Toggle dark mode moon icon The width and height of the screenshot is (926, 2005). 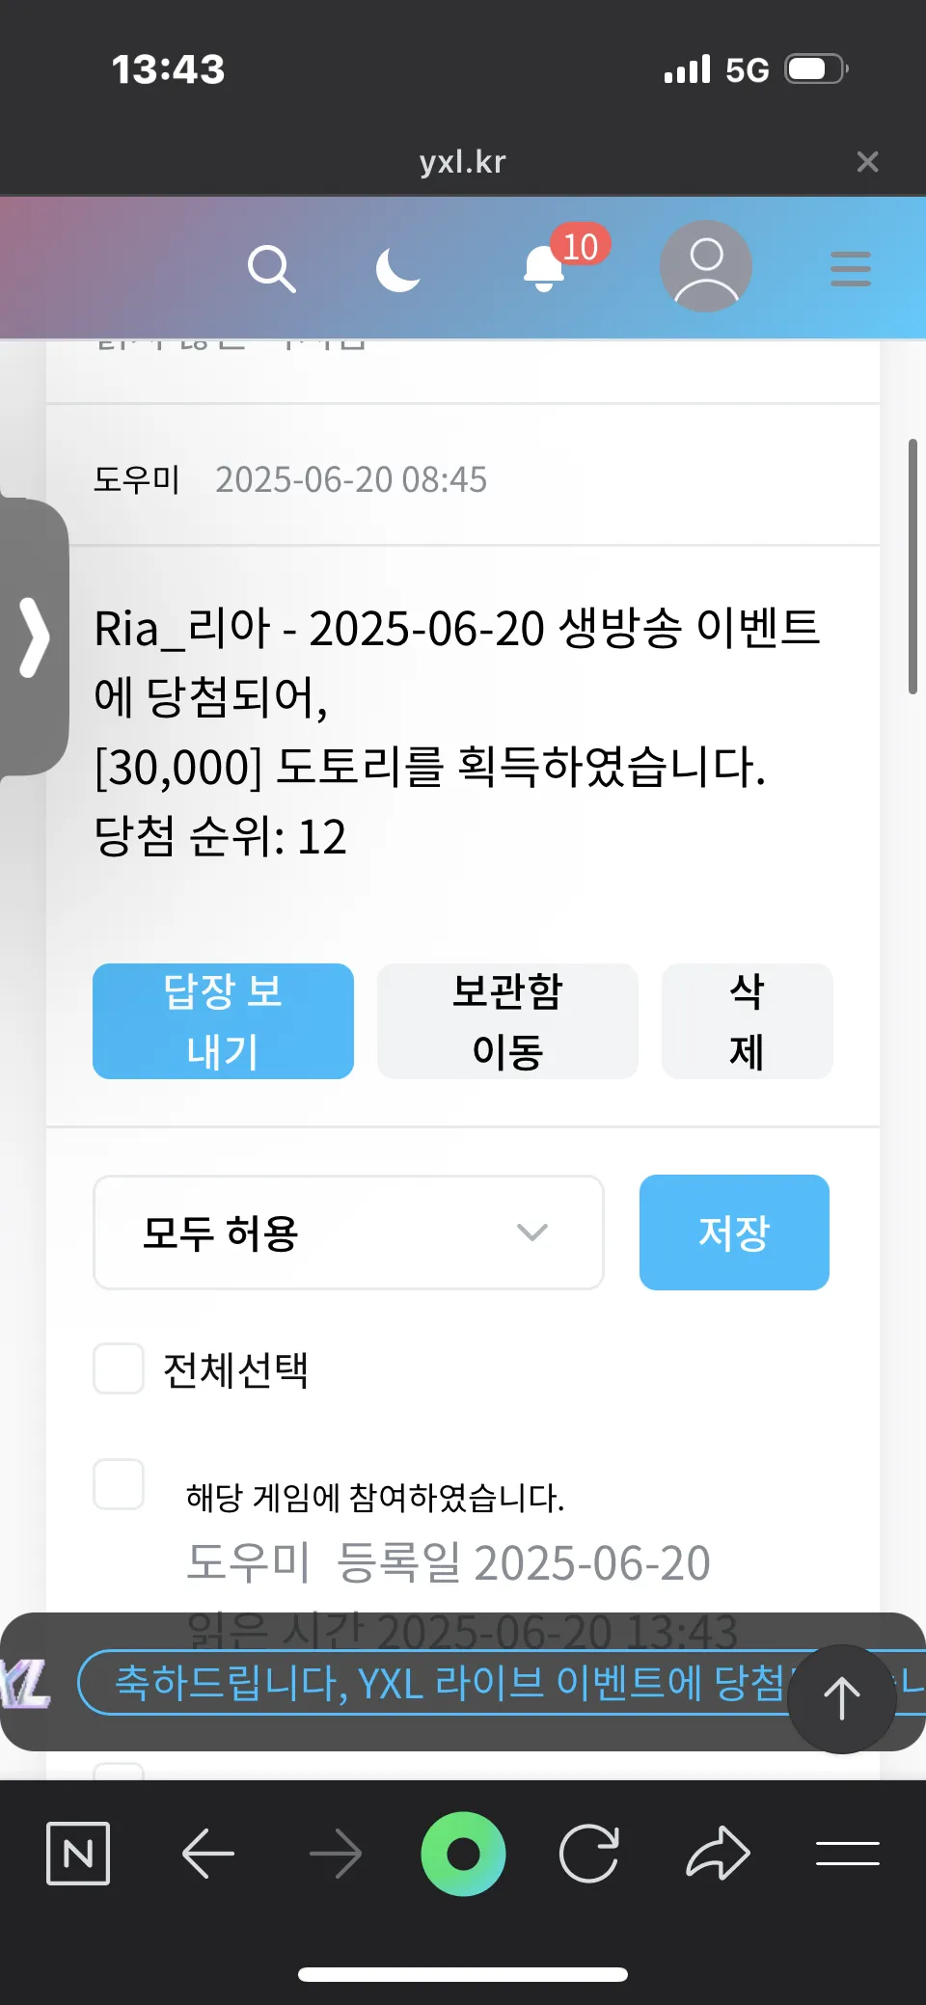coord(398,268)
